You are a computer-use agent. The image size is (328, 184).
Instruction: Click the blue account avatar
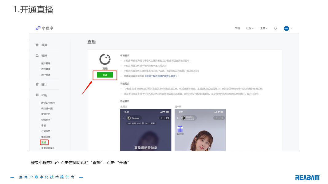(287, 29)
